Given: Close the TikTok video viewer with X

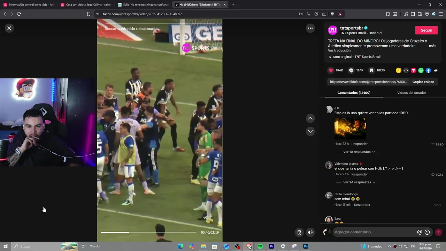Looking at the screenshot, I should click(9, 28).
